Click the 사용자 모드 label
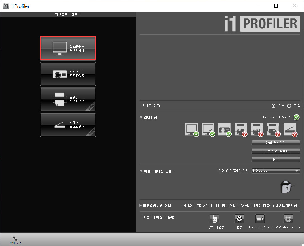The image size is (304, 246). point(151,106)
